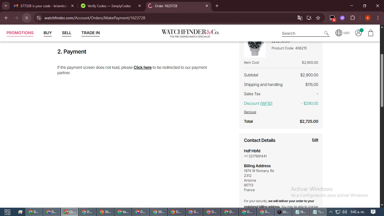Open the USD currency globe selector
Image resolution: width=384 pixels, height=216 pixels.
(343, 33)
